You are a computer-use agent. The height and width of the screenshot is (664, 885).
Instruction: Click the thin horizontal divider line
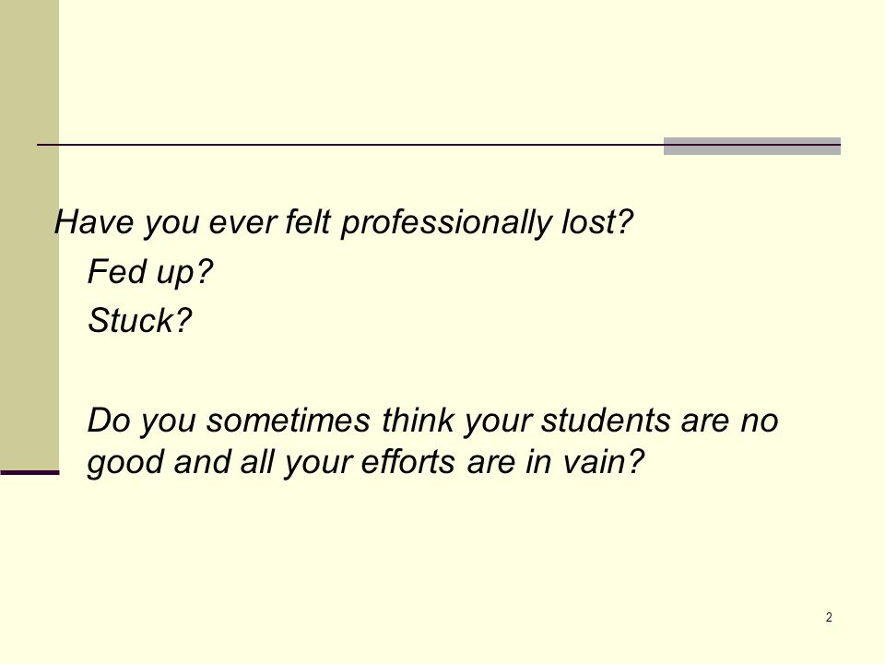click(350, 145)
